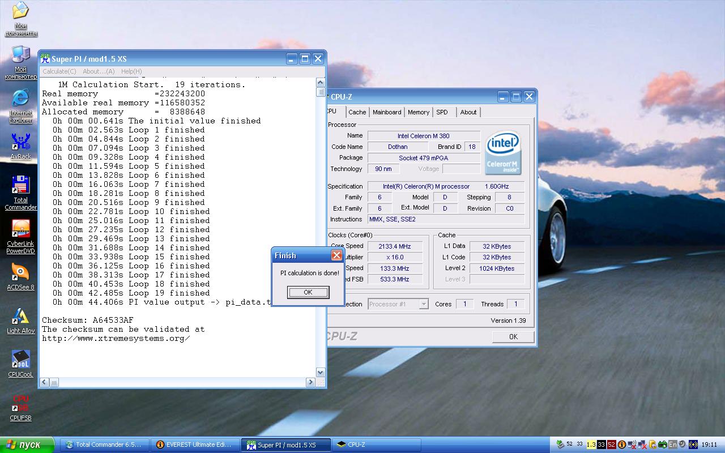Click the OK button in CPU-Z
Viewport: 725px width, 453px height.
click(x=513, y=336)
